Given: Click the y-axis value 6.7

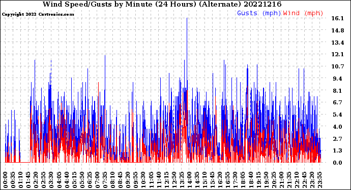Looking at the screenshot, I should 338,102.
